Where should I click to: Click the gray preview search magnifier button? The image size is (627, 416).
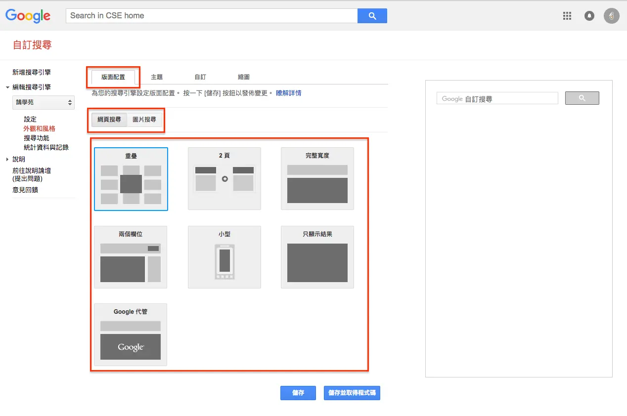coord(582,98)
